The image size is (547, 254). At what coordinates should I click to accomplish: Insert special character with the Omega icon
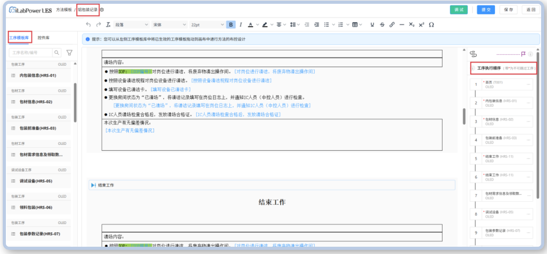pos(431,25)
